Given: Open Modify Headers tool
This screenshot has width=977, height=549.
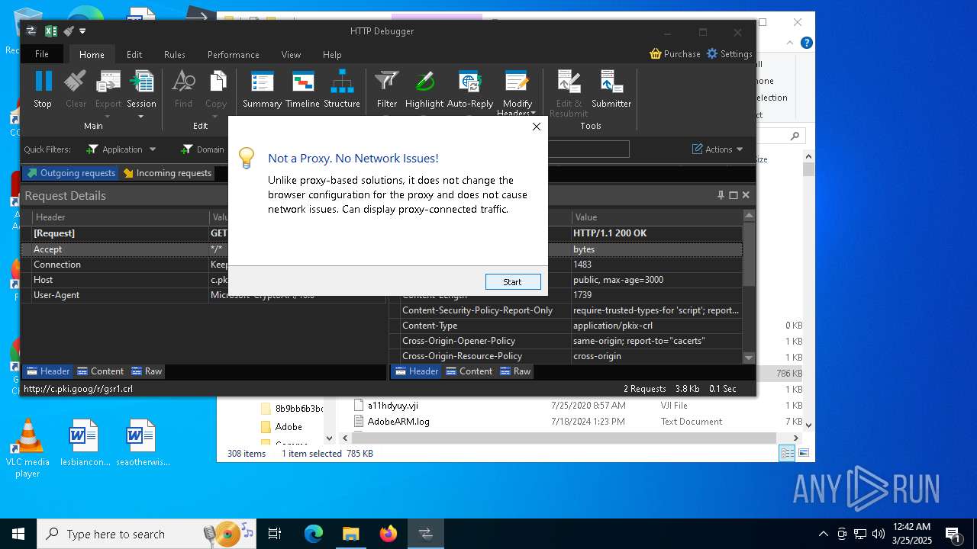Looking at the screenshot, I should tap(517, 91).
